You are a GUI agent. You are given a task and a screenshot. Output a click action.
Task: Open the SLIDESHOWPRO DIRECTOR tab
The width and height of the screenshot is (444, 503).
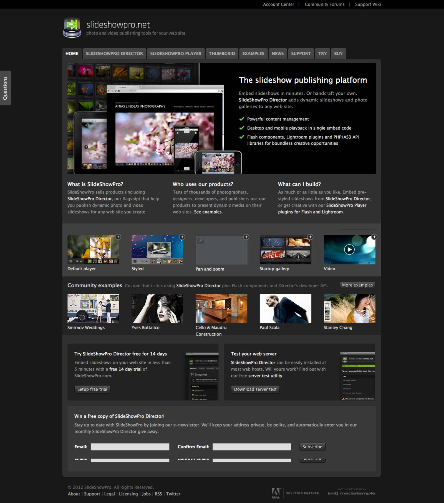click(114, 54)
